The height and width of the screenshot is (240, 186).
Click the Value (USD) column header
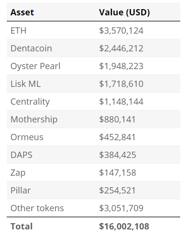click(124, 12)
